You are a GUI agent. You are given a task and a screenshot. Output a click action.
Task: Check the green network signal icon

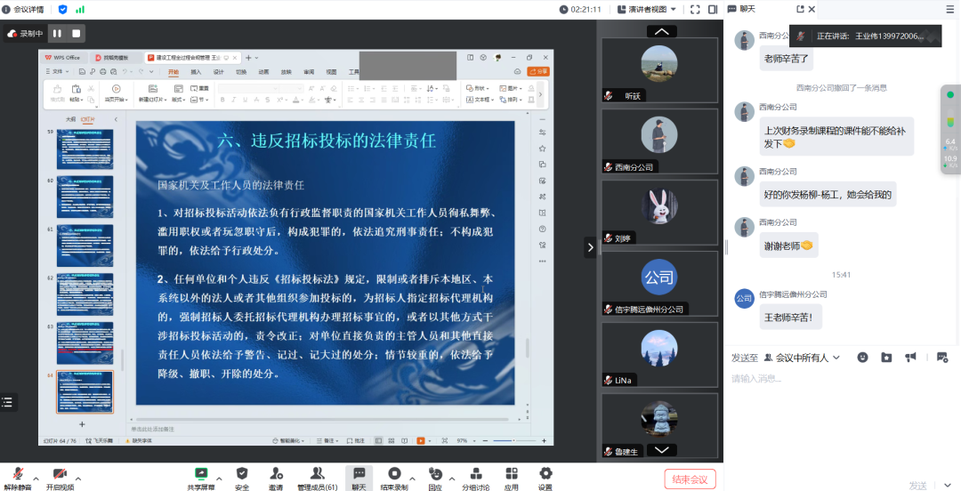coord(80,9)
